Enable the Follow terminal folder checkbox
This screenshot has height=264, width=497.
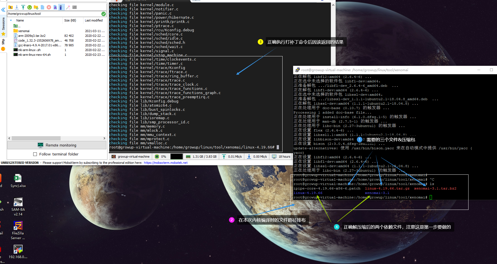[x=35, y=154]
